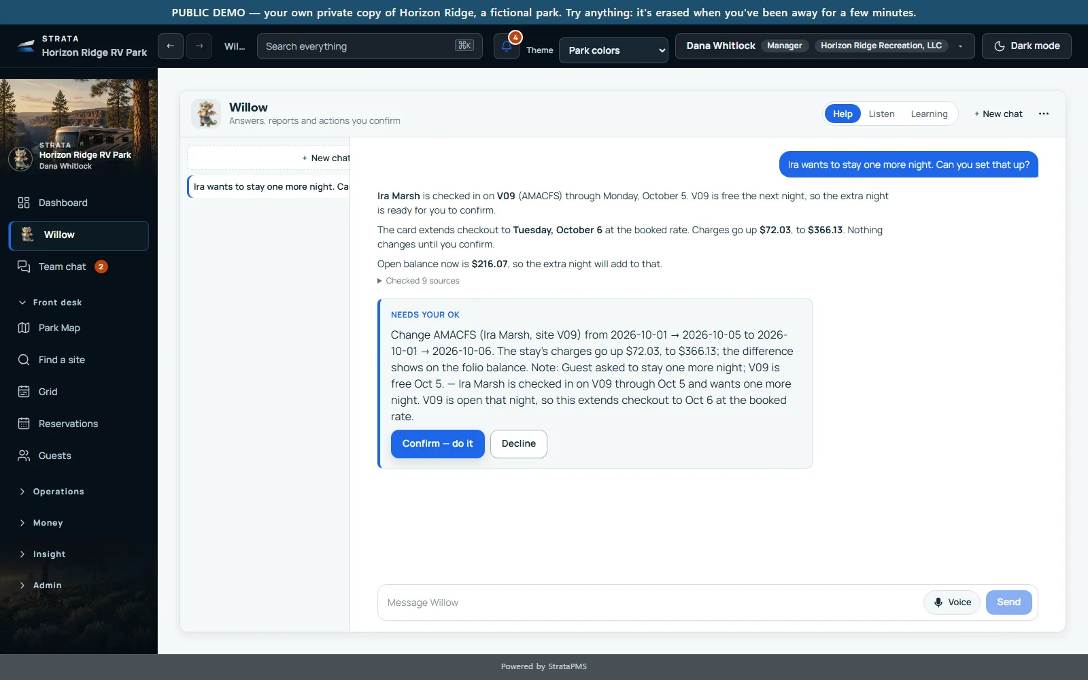Expand the Checked 9 sources disclosure
This screenshot has width=1088, height=680.
point(418,281)
